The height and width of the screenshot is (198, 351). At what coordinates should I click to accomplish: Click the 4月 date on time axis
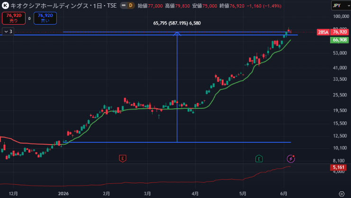click(x=195, y=194)
